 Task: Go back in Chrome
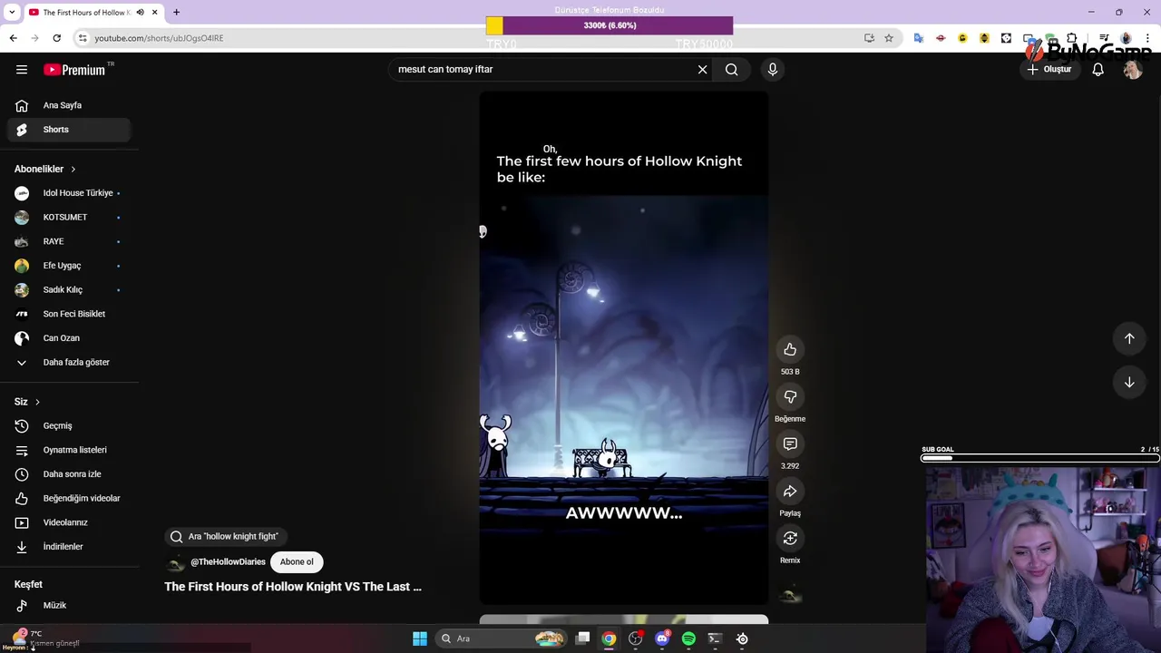tap(13, 38)
